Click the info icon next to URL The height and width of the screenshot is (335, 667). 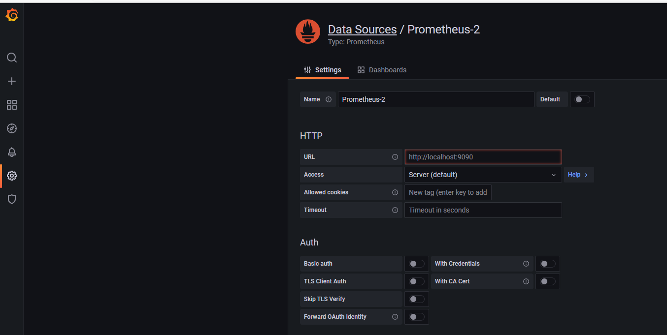tap(395, 157)
